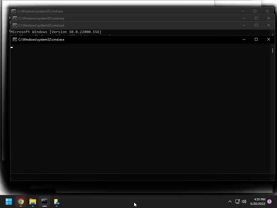Click the system icon of the second cmd.exe window
The image size is (277, 208).
(x=15, y=18)
